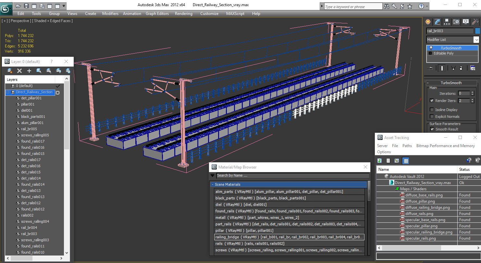This screenshot has height=263, width=481.
Task: Click Remove Modifier trash icon
Action: 461,68
